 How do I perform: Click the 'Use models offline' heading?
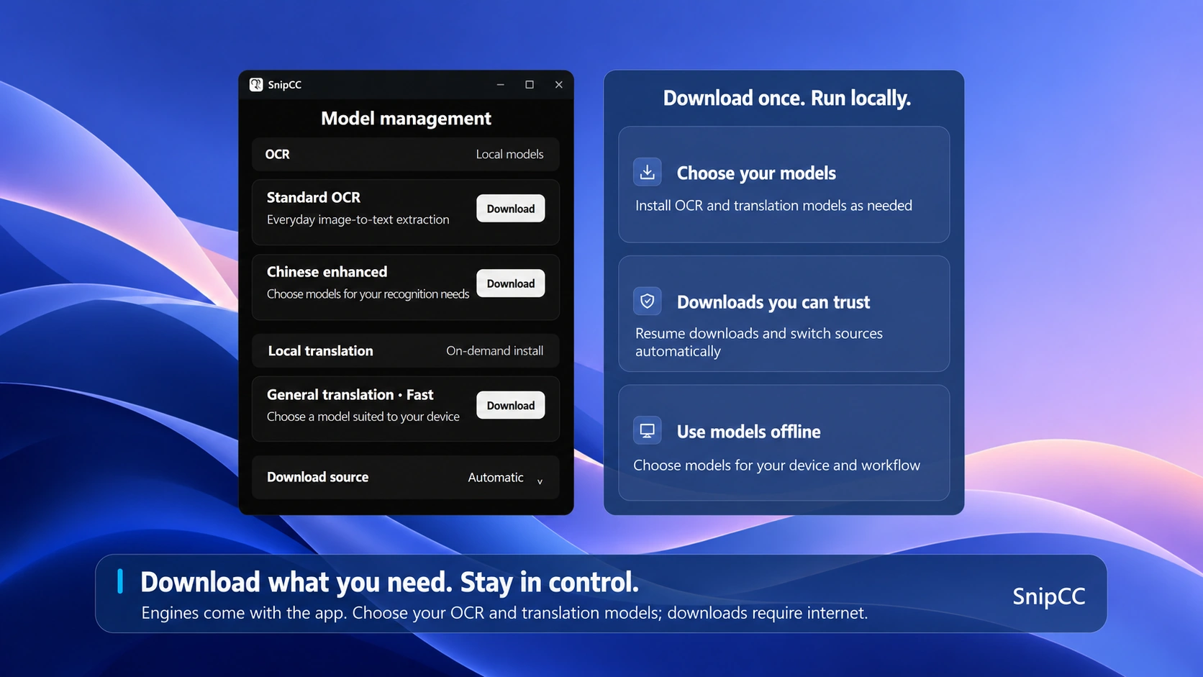coord(748,432)
